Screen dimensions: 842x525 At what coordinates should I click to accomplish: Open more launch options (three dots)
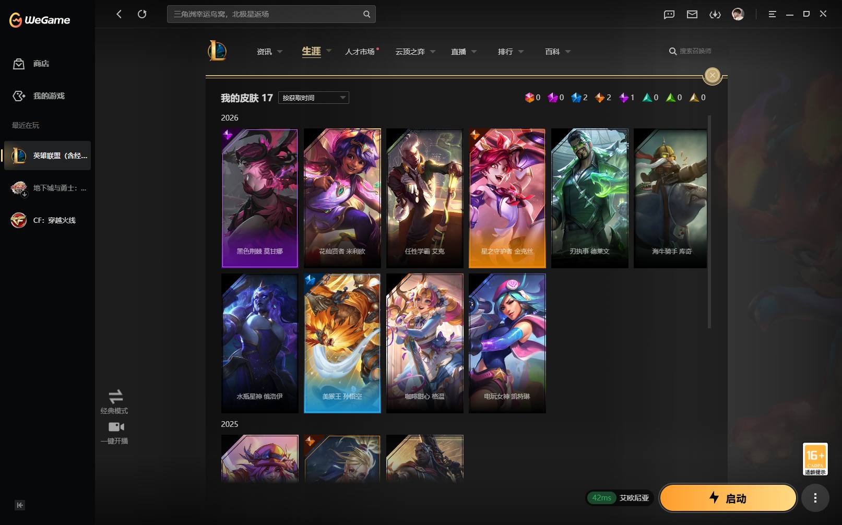(815, 498)
